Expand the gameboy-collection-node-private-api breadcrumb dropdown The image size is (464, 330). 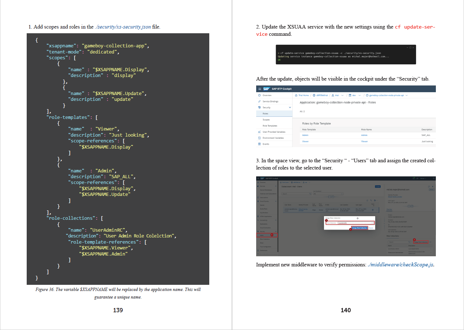(407, 95)
